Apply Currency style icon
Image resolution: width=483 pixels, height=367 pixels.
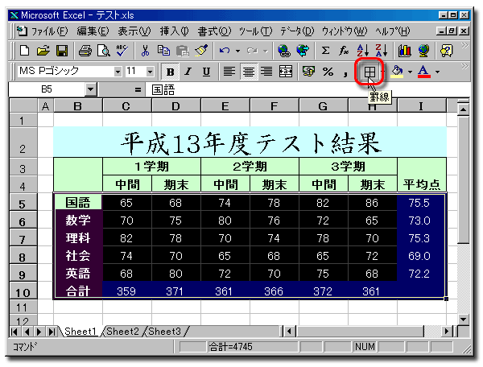(x=308, y=72)
